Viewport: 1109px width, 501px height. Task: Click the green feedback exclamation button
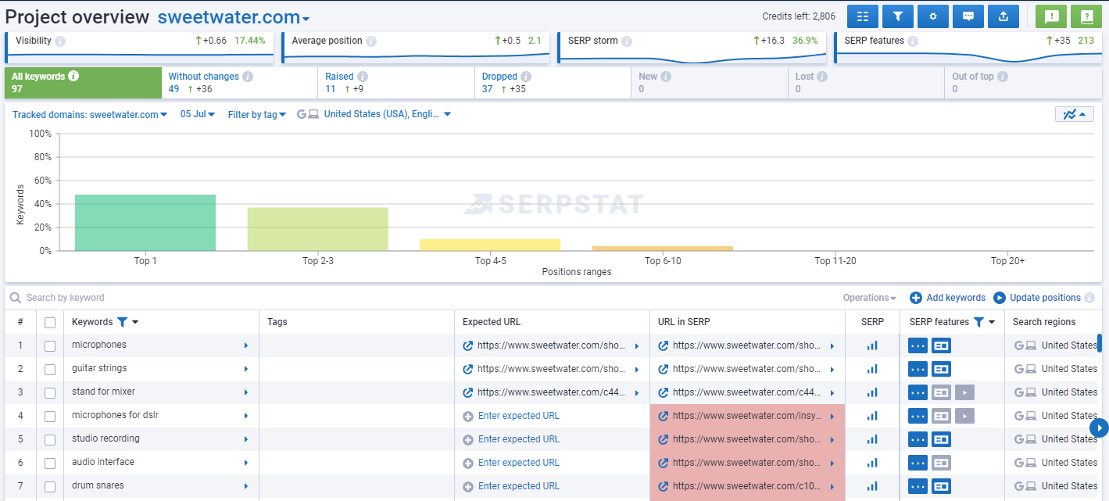1051,16
